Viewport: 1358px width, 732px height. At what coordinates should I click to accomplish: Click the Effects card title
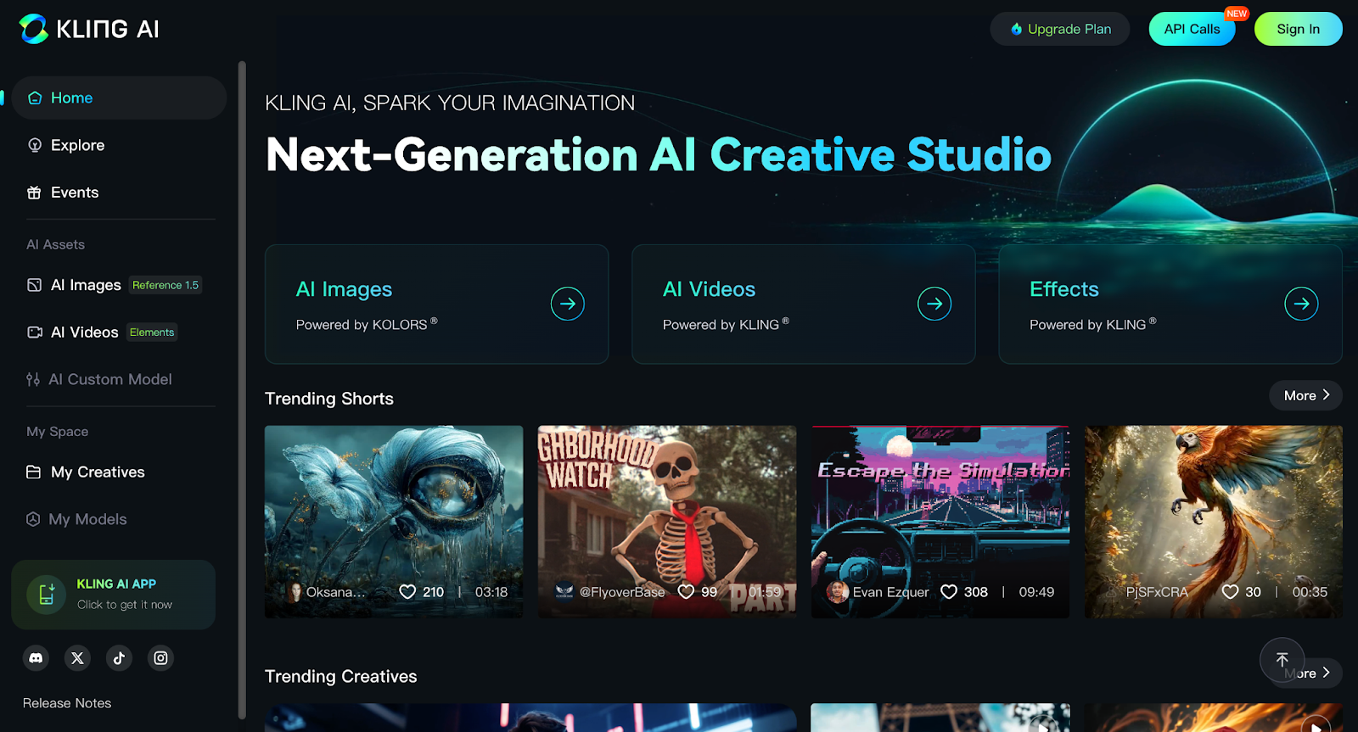(1064, 289)
